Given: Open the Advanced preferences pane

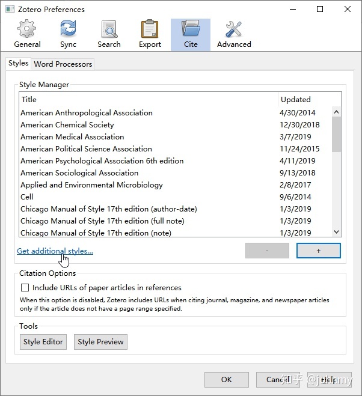Looking at the screenshot, I should (234, 35).
